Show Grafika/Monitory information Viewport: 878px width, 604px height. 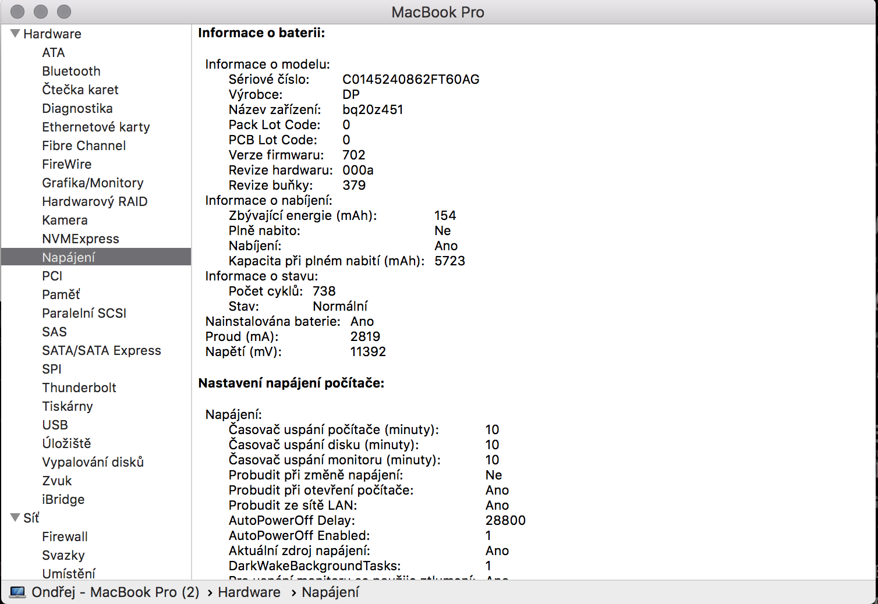tap(93, 183)
